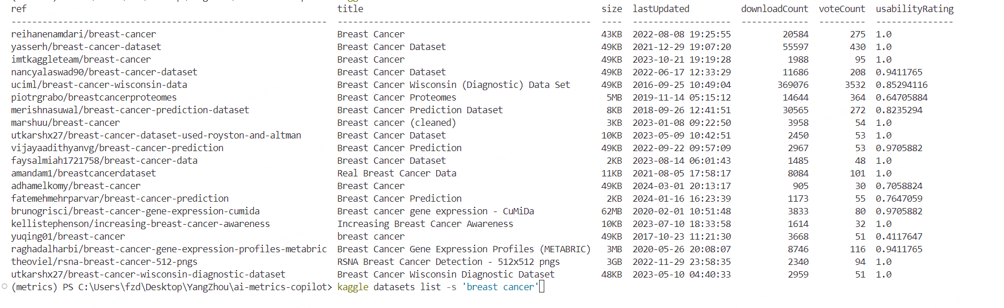Click the command decoration circle beside the prompt
The height and width of the screenshot is (308, 1004).
[x=5, y=286]
